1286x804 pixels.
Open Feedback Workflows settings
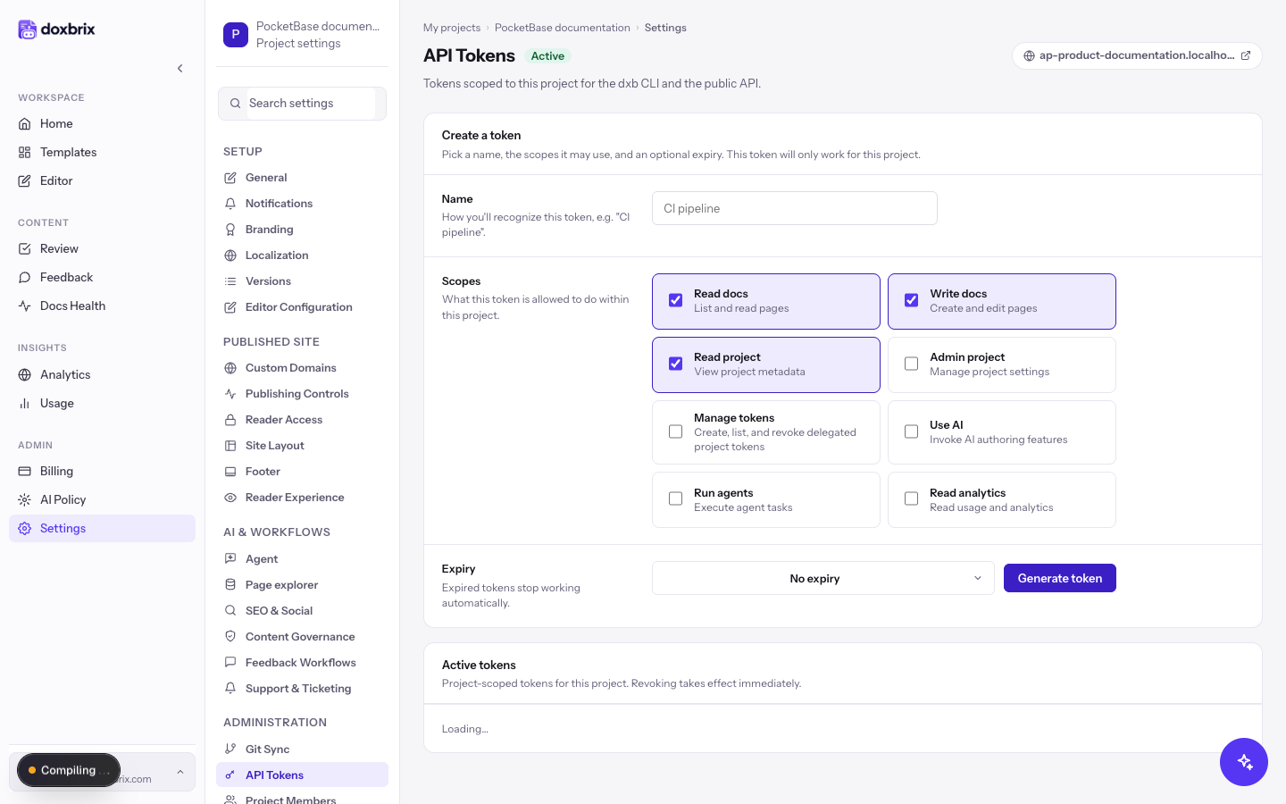coord(302,663)
